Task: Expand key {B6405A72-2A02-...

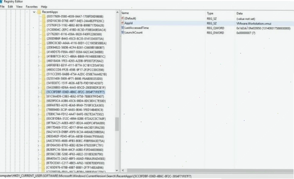Action: click(x=39, y=159)
